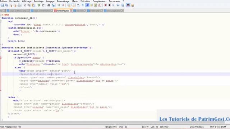Collapse the <?php fold marker
This screenshot has width=230, height=129.
[1, 15]
